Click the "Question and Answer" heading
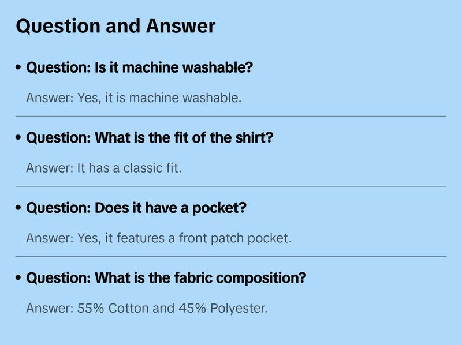The width and height of the screenshot is (462, 345). 115,26
